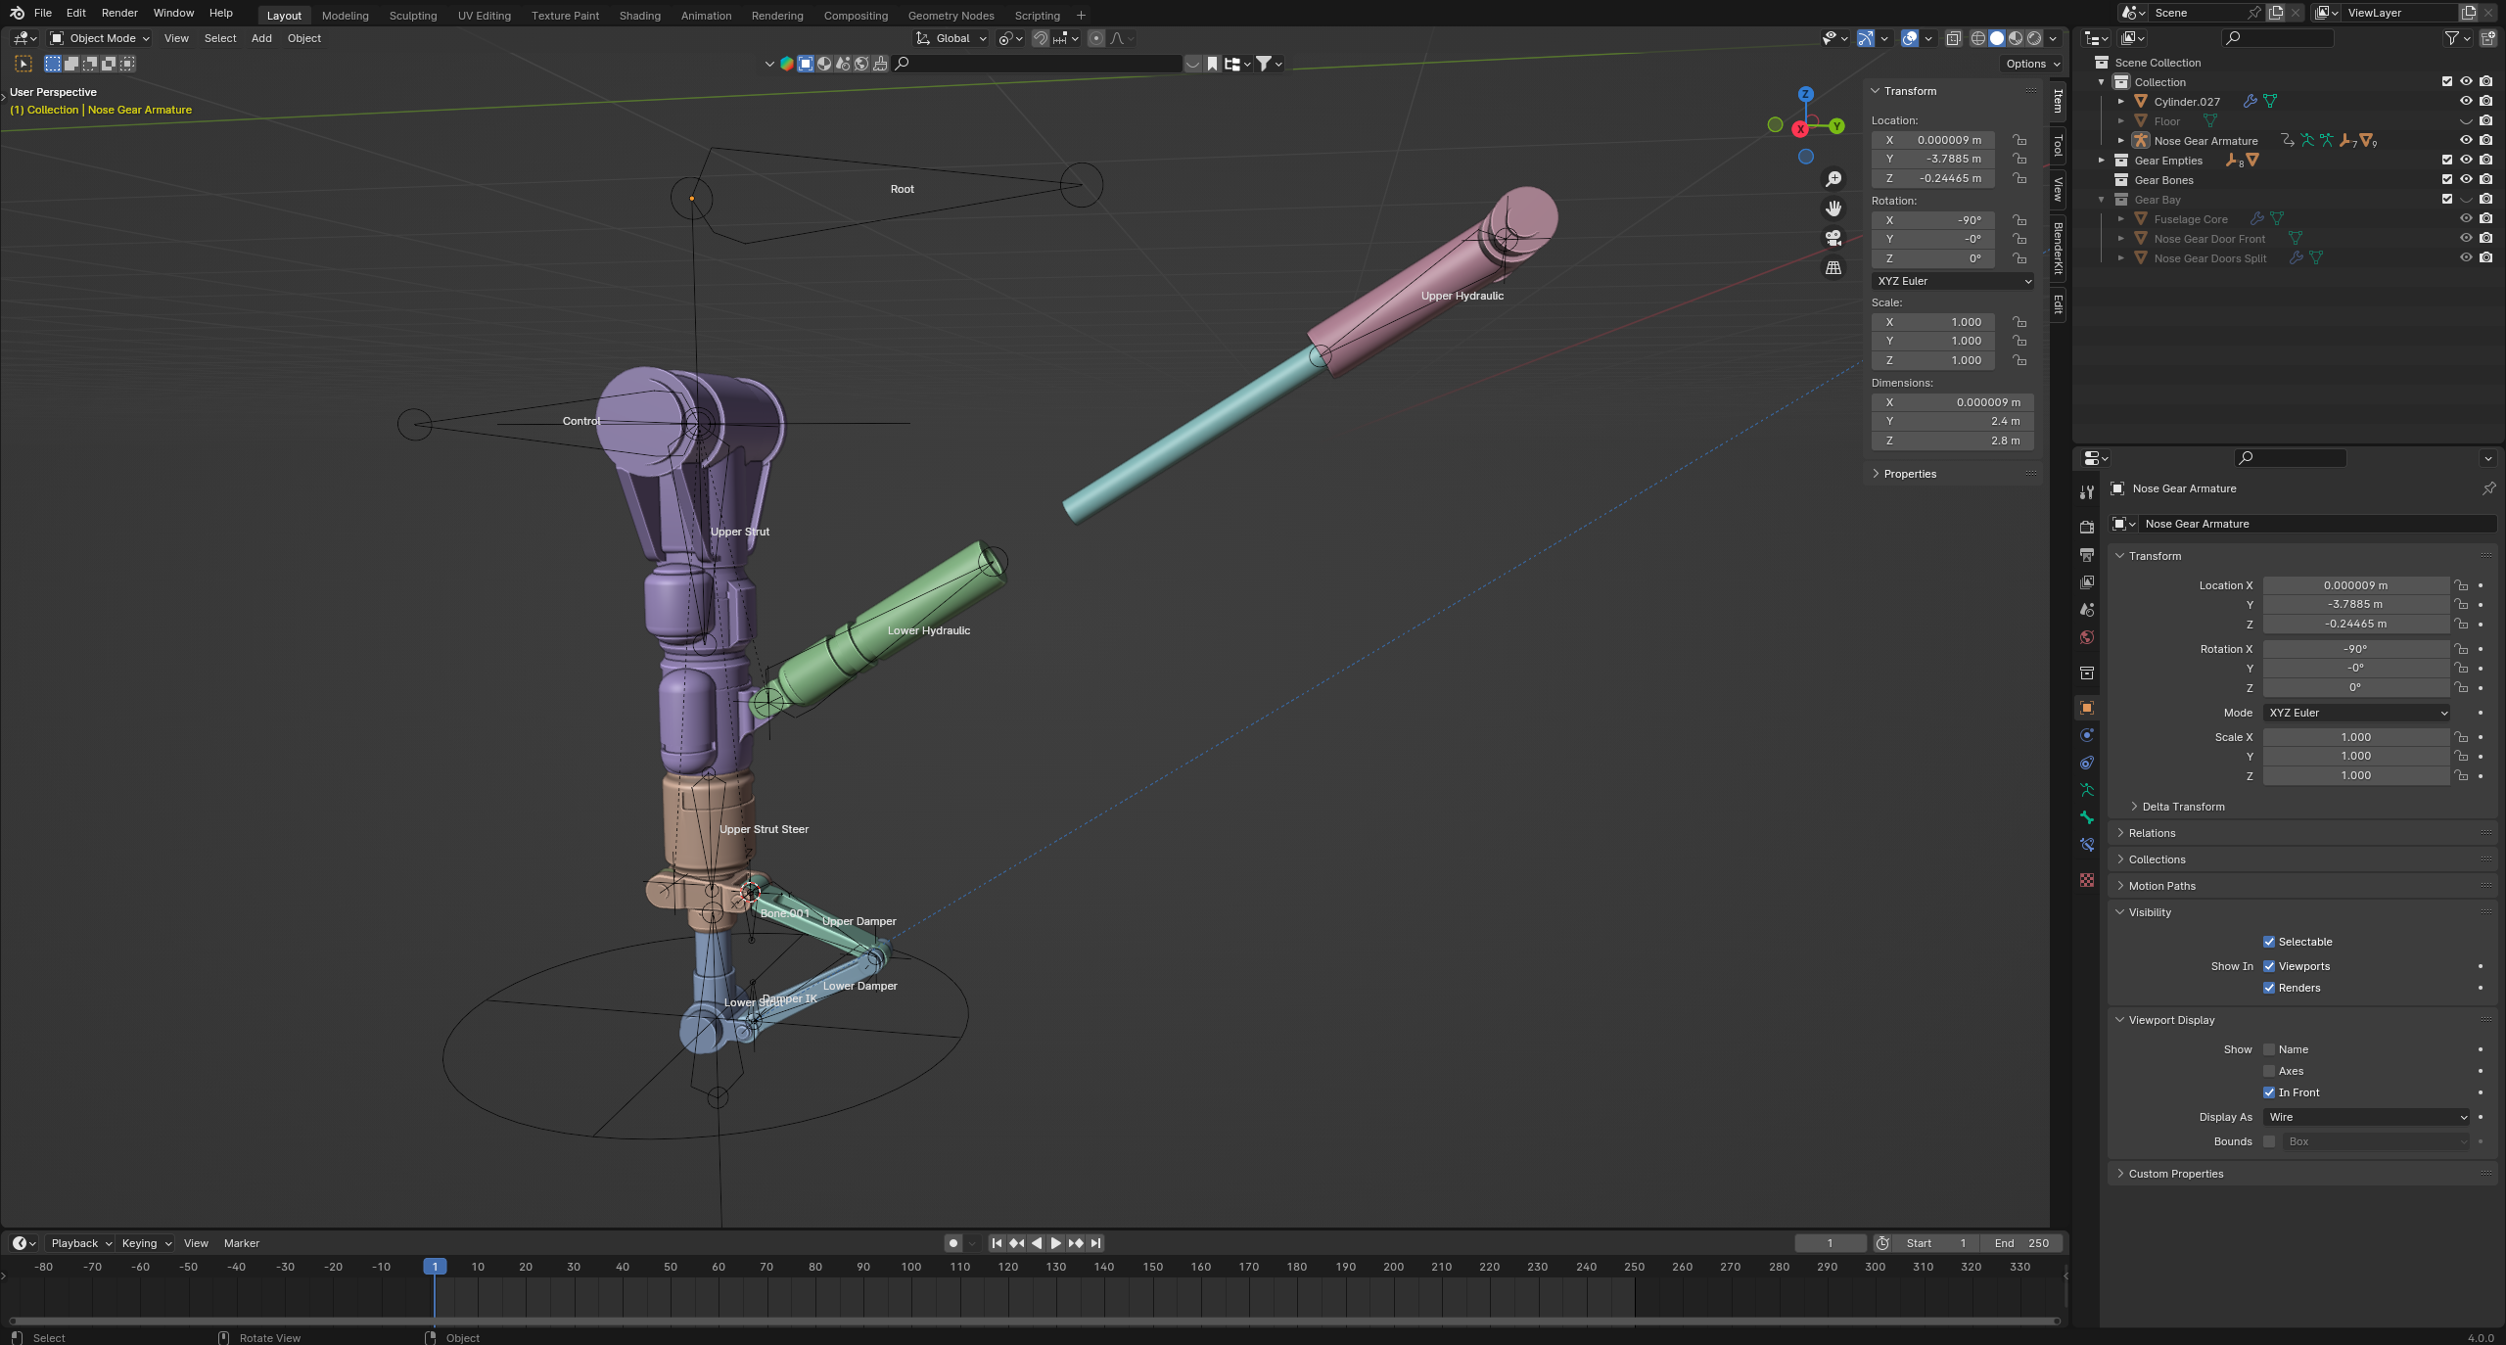Open sidebar XYZ Euler rotation mode dropdown

click(1953, 281)
